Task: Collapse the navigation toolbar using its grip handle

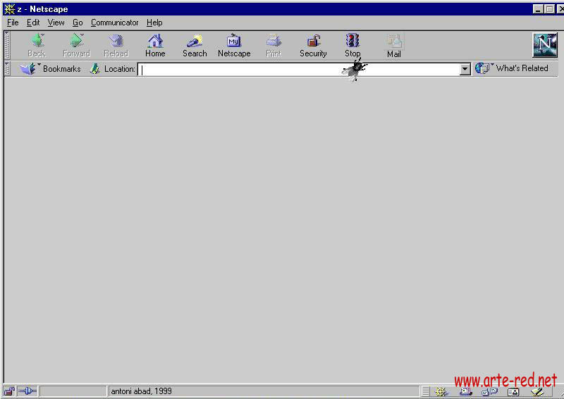Action: (x=7, y=45)
